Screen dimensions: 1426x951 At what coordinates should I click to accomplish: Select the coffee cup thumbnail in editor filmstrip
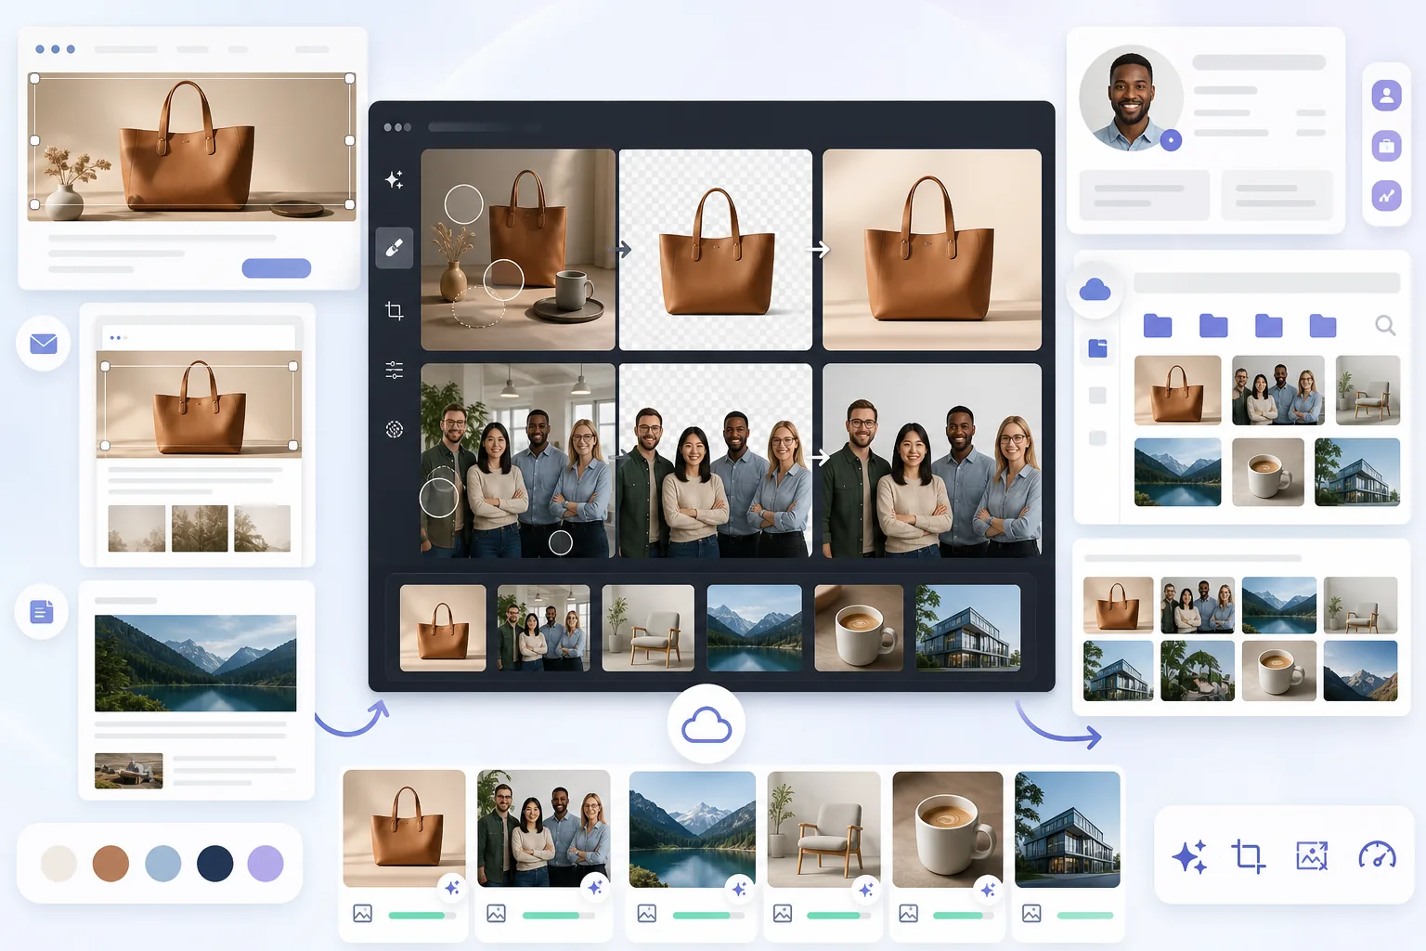pyautogui.click(x=859, y=628)
